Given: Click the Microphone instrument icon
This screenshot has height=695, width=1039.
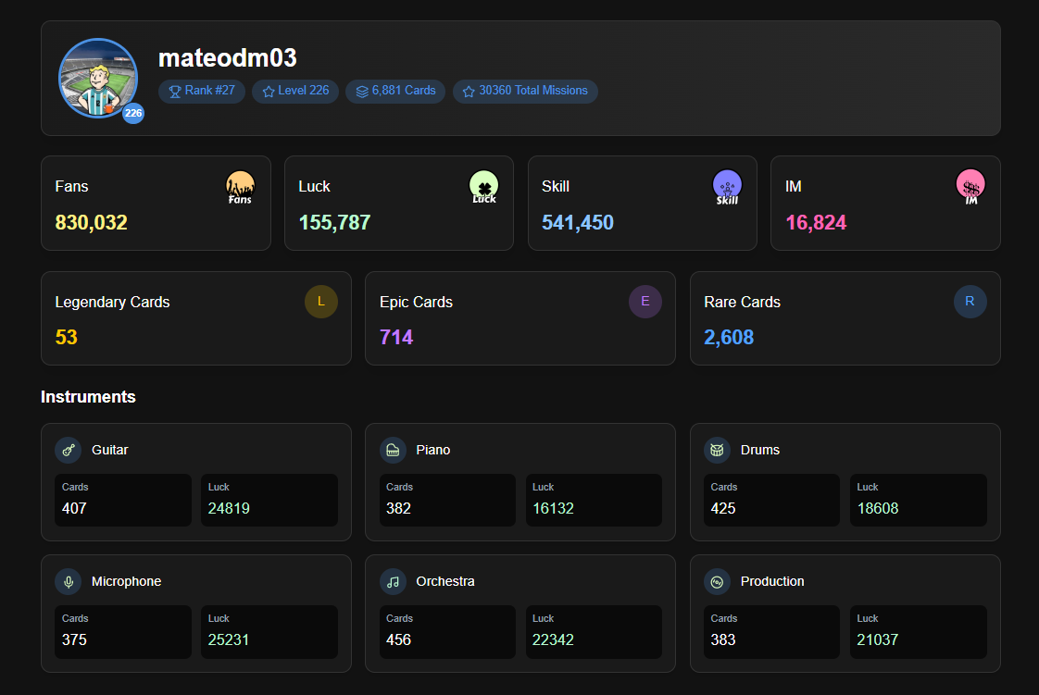Looking at the screenshot, I should click(69, 582).
